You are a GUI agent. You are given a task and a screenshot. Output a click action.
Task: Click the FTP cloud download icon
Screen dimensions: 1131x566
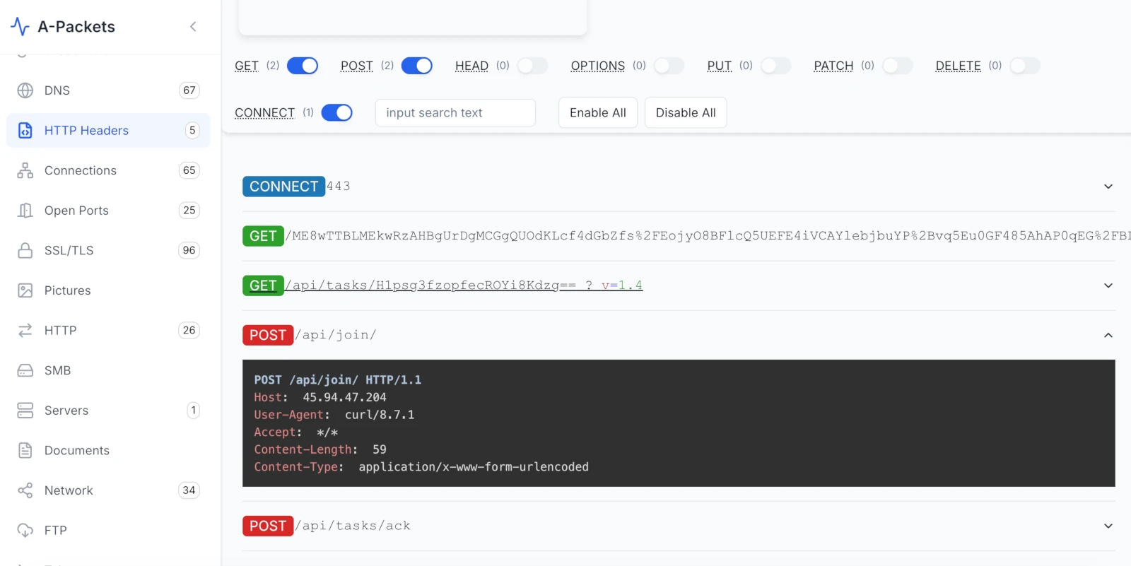click(x=25, y=531)
